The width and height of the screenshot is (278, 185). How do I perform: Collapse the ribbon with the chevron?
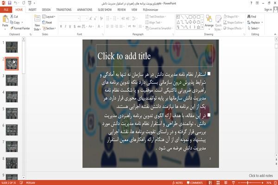pos(275,34)
